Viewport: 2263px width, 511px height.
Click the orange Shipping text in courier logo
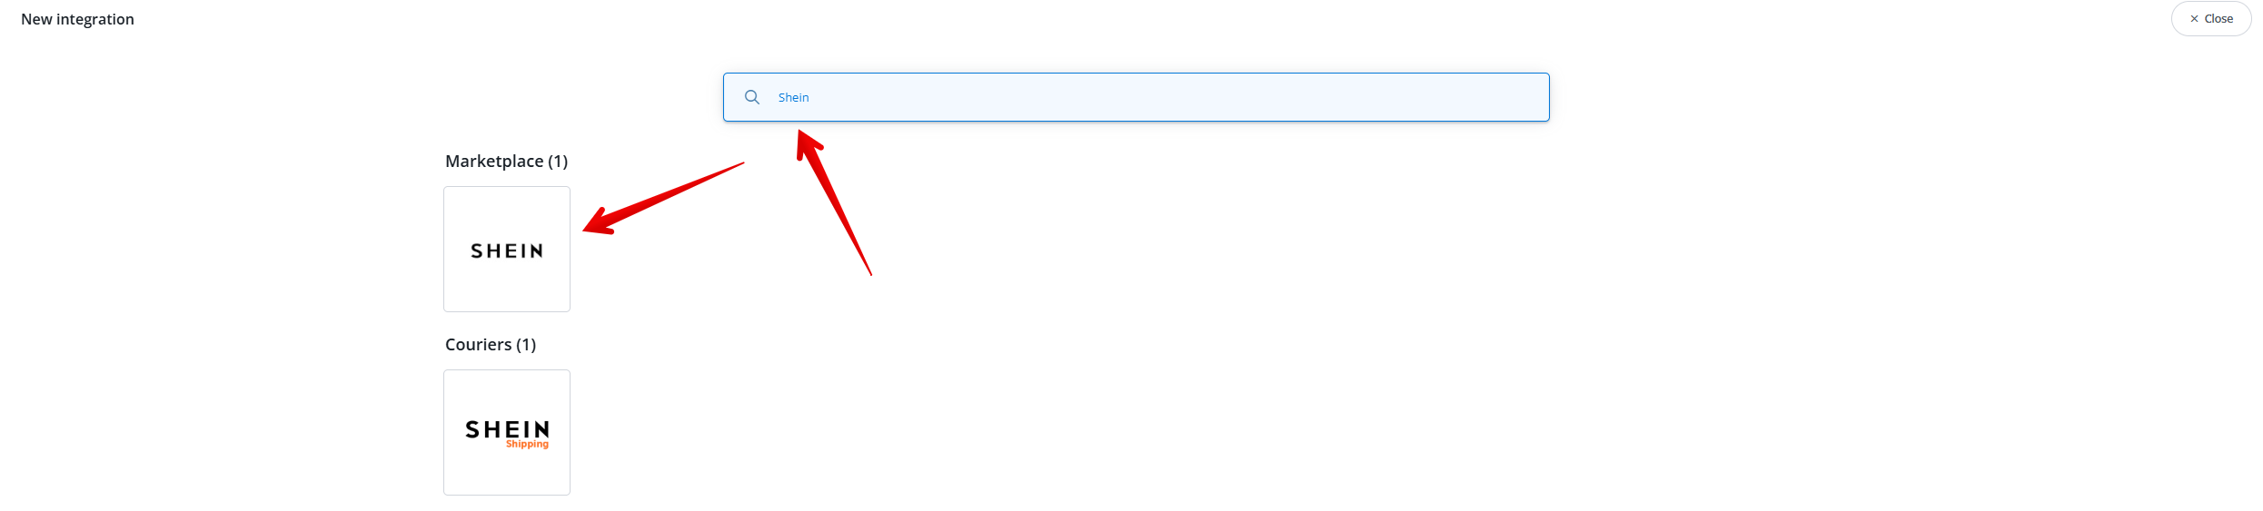(527, 445)
